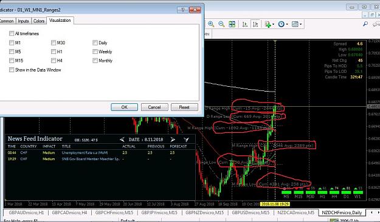
Task: Click the COUNTRY column header
Action: coord(29,147)
